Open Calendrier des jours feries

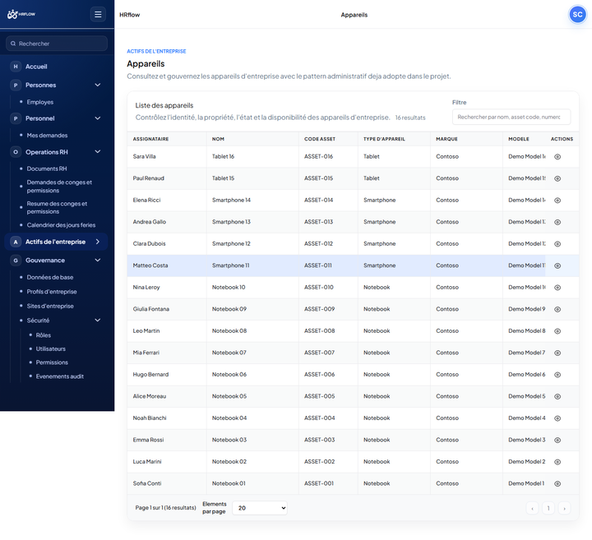(x=61, y=225)
